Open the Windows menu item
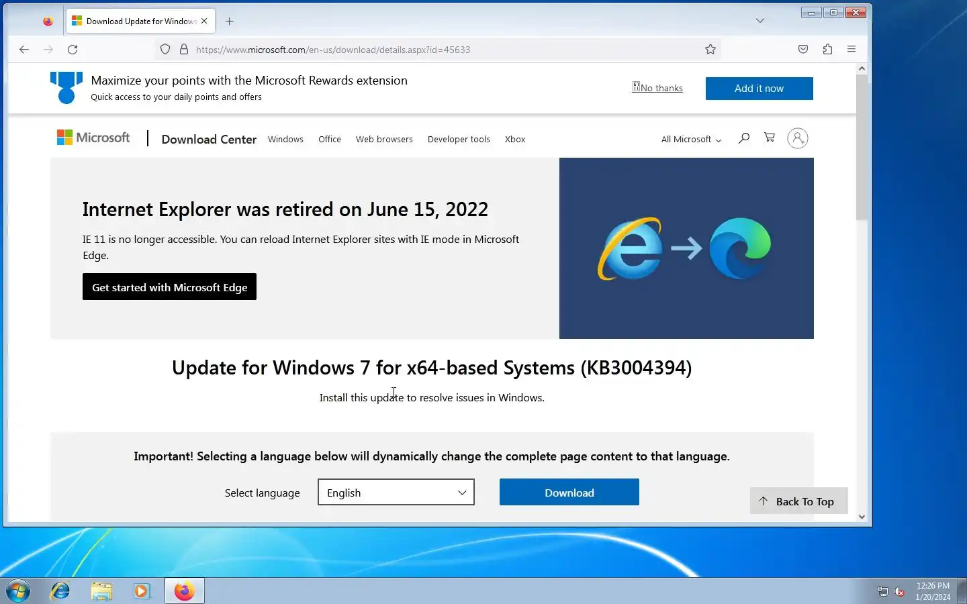Screen dimensions: 967x604 [285, 140]
